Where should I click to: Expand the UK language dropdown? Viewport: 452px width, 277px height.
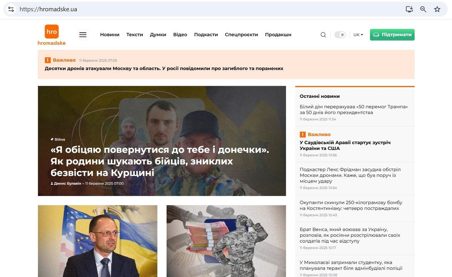[x=358, y=35]
